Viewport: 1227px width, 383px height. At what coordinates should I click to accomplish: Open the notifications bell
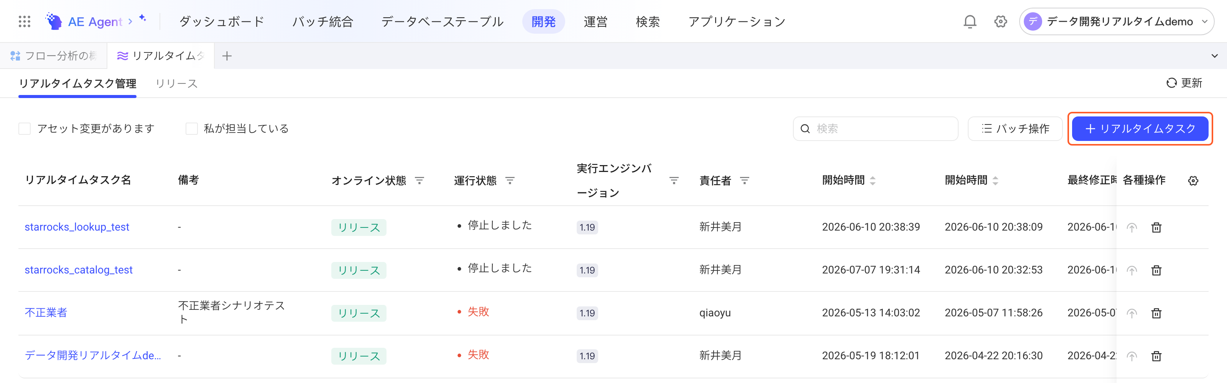pos(970,21)
